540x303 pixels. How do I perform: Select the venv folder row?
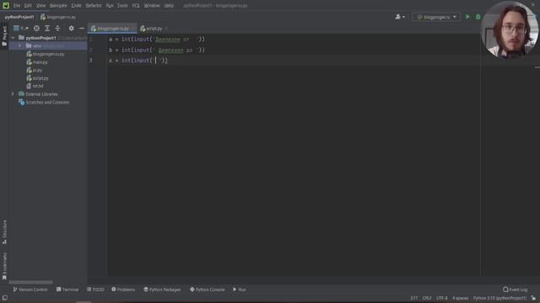(48, 45)
